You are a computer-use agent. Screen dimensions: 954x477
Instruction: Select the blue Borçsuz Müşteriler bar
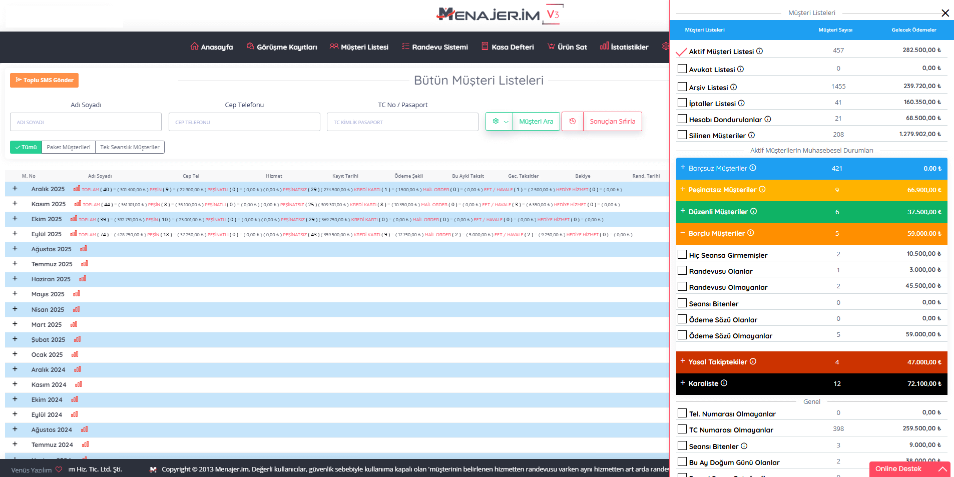pos(811,169)
